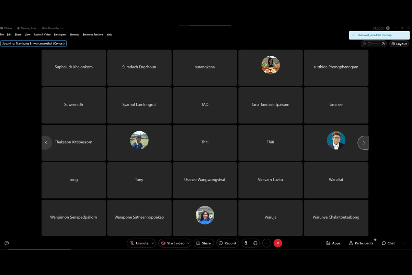Collapse the menu bar with Hide Menu Bar

[52, 28]
